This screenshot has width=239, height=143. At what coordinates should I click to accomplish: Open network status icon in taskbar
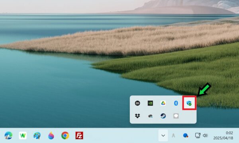(198, 135)
